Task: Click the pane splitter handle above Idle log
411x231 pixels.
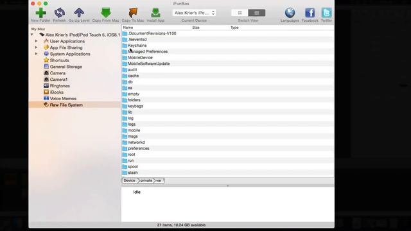Action: click(x=228, y=185)
